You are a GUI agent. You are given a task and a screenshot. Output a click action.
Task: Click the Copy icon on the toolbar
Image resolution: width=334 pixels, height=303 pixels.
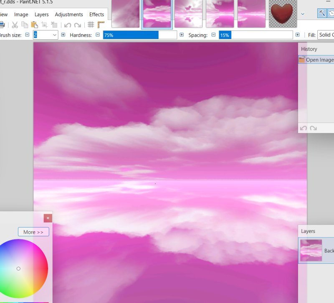point(24,24)
